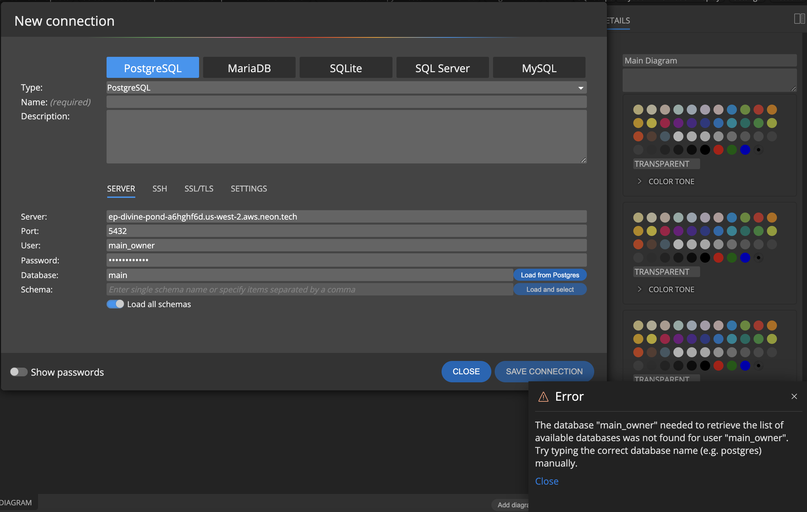Expand the first COLOR TONE section
This screenshot has width=807, height=512.
(x=666, y=181)
